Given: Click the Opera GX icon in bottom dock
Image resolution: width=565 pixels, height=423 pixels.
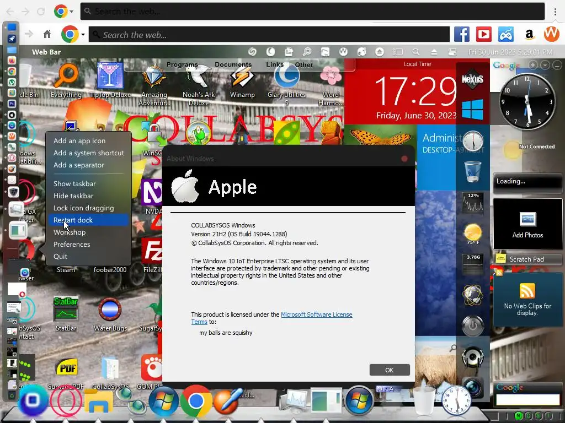Looking at the screenshot, I should tap(66, 401).
